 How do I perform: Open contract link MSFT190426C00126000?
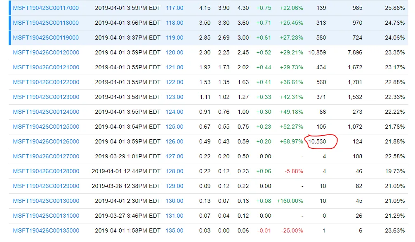46,141
